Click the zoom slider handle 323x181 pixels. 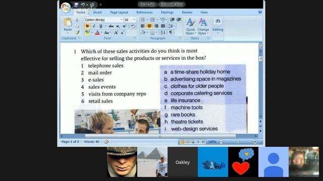pos(238,142)
